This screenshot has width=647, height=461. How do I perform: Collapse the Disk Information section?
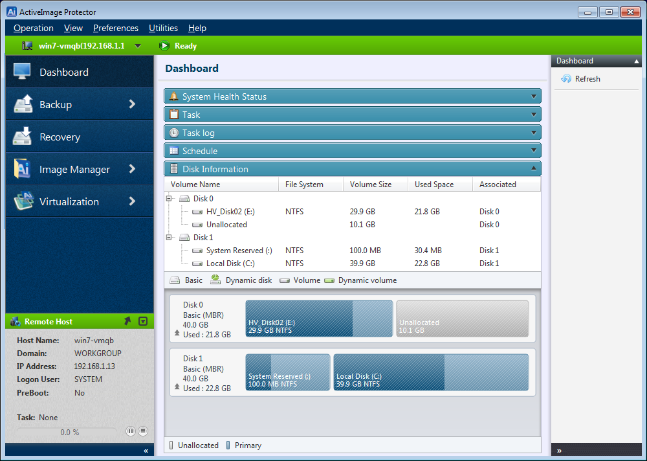pos(534,169)
